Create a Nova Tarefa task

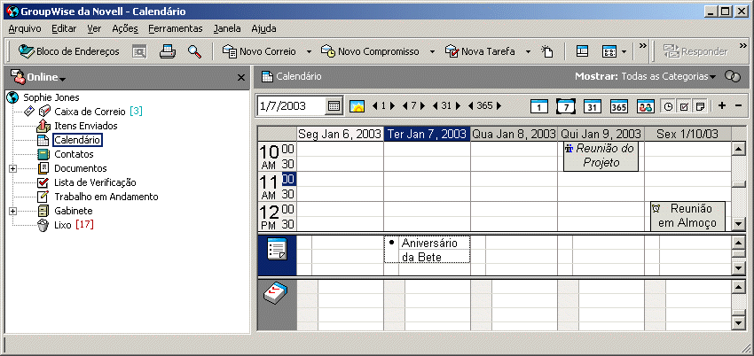(480, 51)
